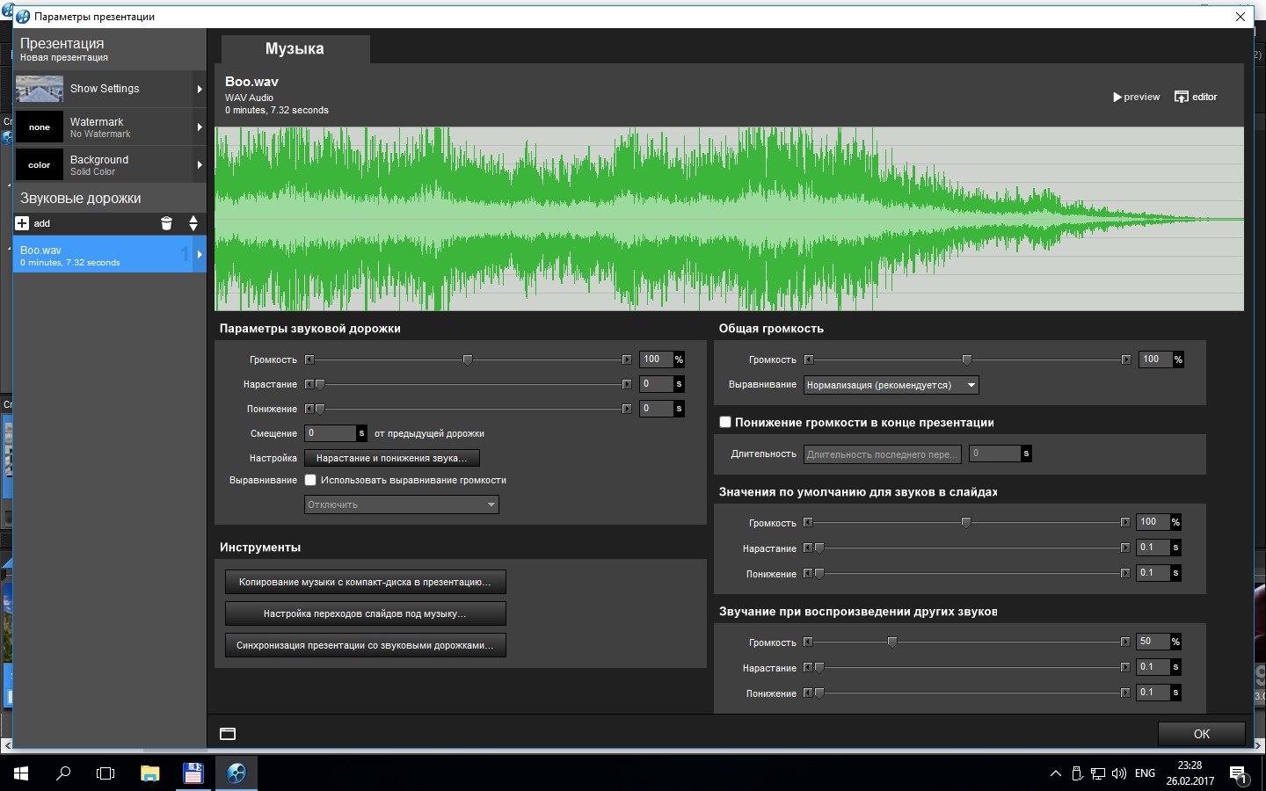Click the track 'Громкость' slider handle
This screenshot has width=1266, height=791.
coord(468,359)
